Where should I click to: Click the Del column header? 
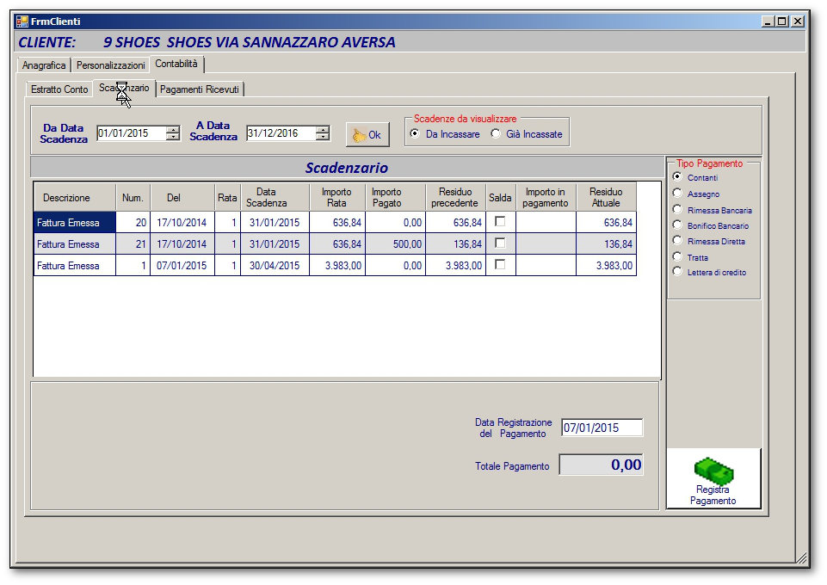(182, 198)
